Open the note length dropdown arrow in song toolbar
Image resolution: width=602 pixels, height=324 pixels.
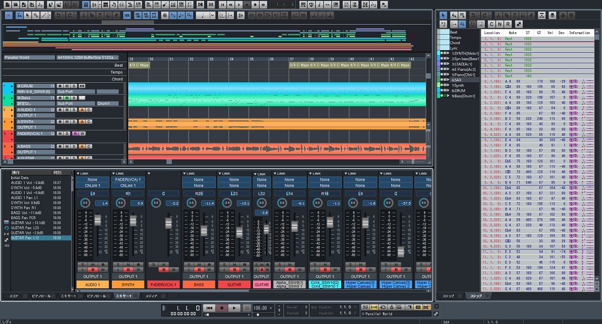(212, 16)
